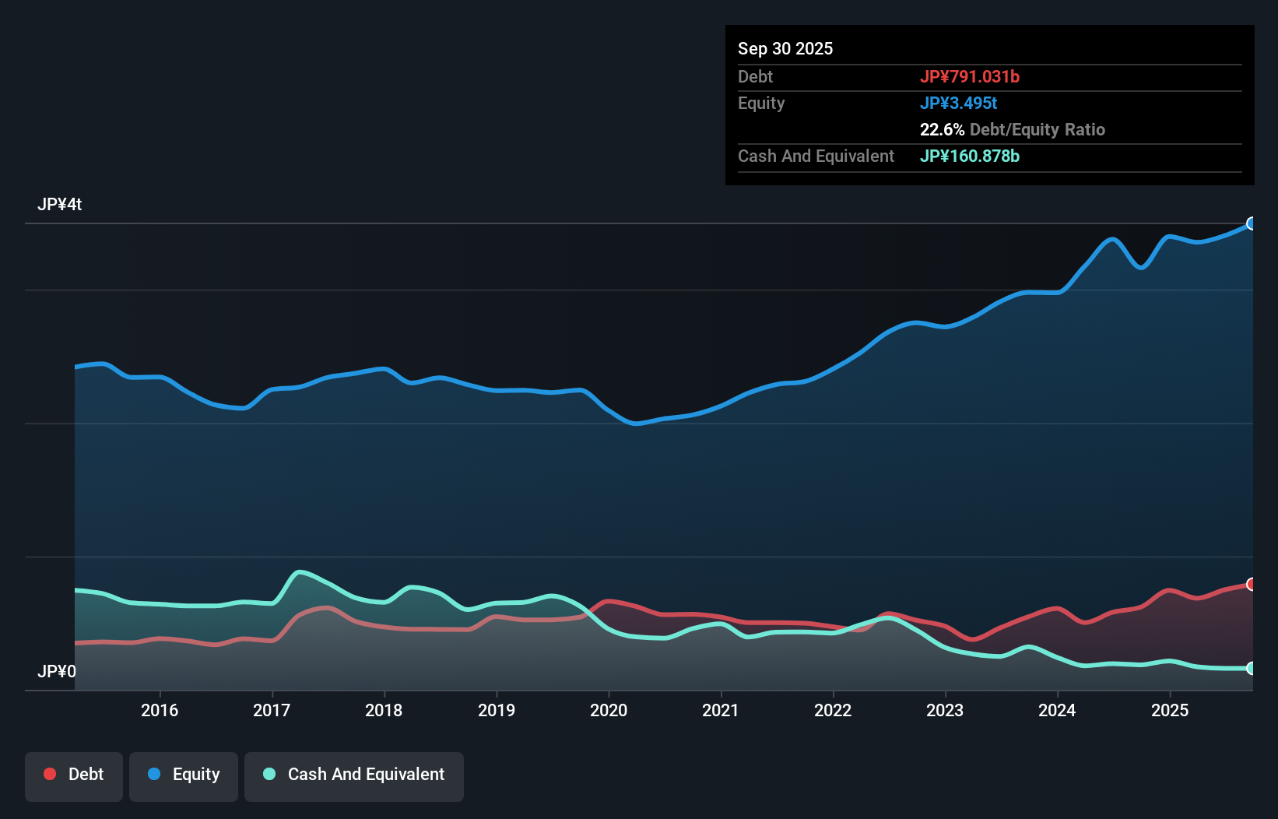This screenshot has height=819, width=1278.
Task: Click the Cash And Equivalent tooltip label
Action: pyautogui.click(x=816, y=156)
